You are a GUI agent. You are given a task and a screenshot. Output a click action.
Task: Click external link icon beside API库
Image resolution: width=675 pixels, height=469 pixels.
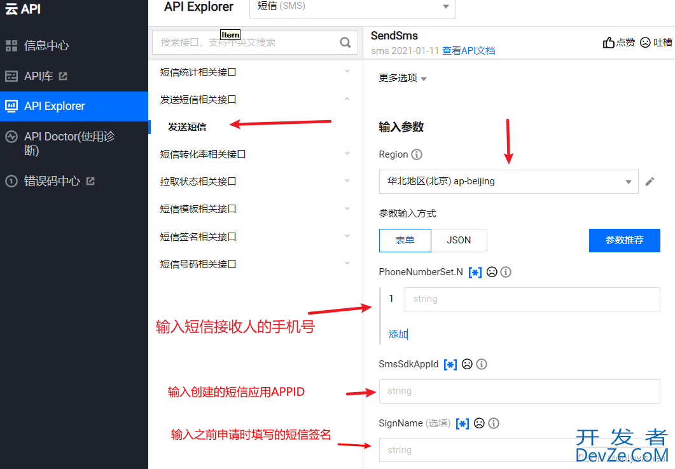[63, 76]
